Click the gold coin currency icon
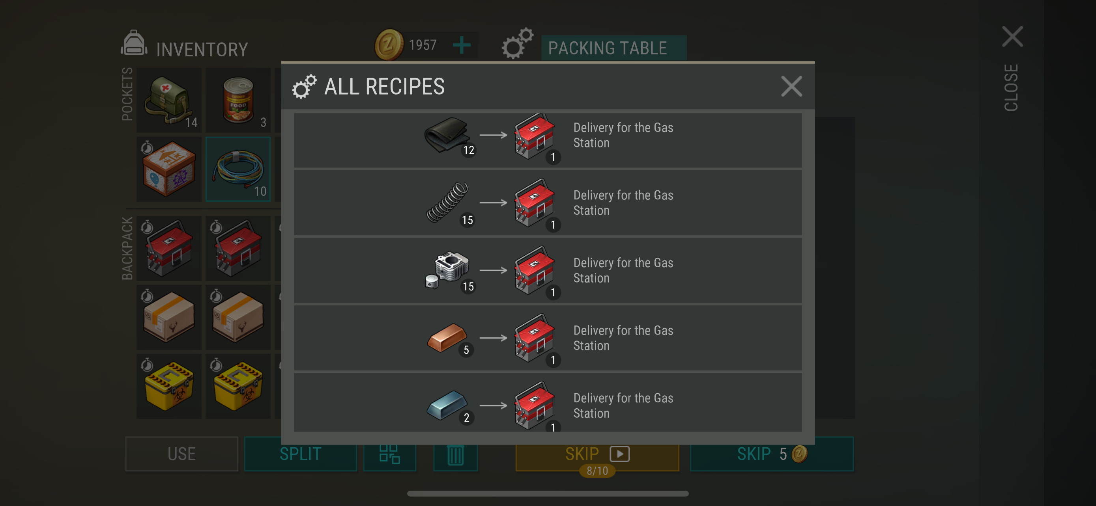This screenshot has width=1096, height=506. coord(389,45)
